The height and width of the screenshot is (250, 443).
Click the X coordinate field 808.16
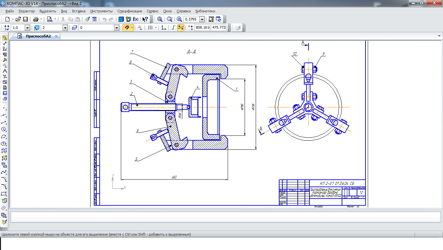point(202,28)
